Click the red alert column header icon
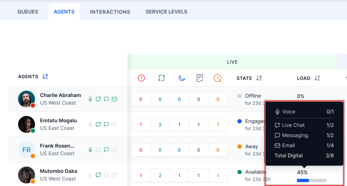Image resolution: width=347 pixels, height=186 pixels. [x=141, y=78]
